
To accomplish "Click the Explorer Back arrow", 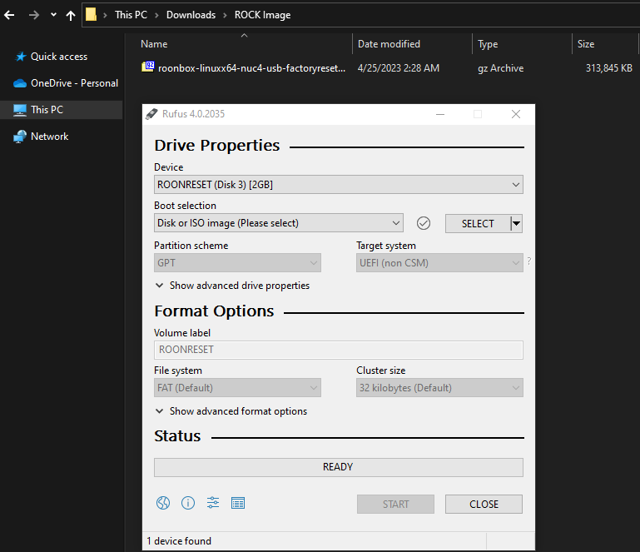I will (x=9, y=15).
